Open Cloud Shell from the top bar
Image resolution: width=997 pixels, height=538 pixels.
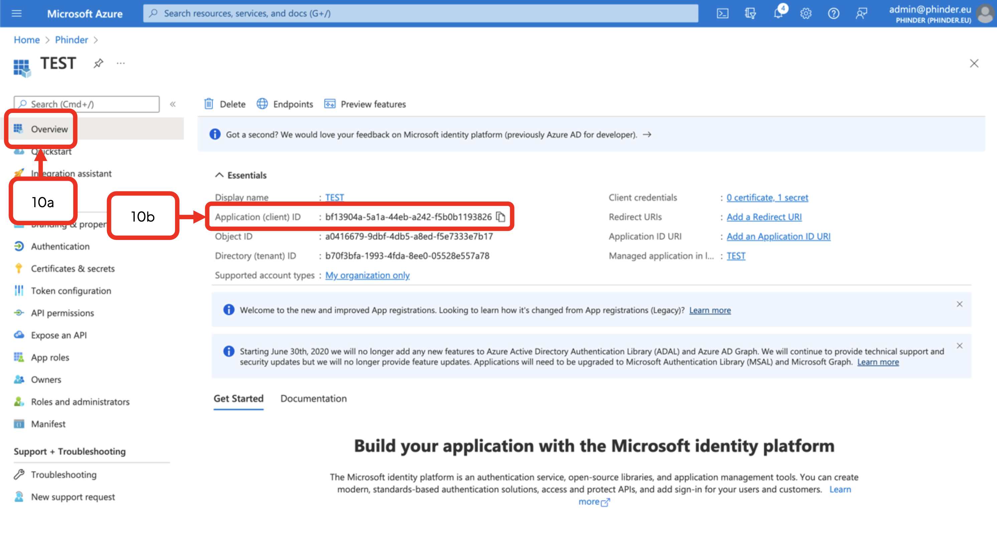click(x=722, y=14)
